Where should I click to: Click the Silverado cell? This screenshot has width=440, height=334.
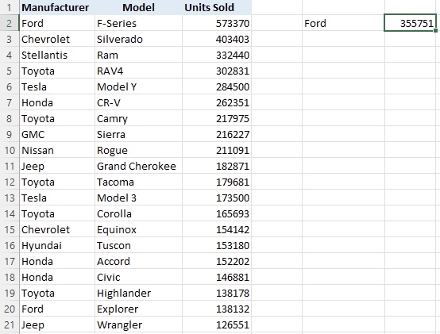(139, 39)
